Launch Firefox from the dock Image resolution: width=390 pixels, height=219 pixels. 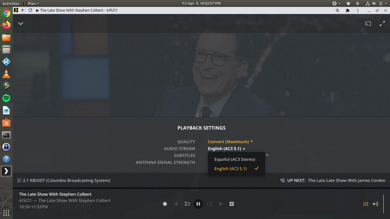(6, 25)
